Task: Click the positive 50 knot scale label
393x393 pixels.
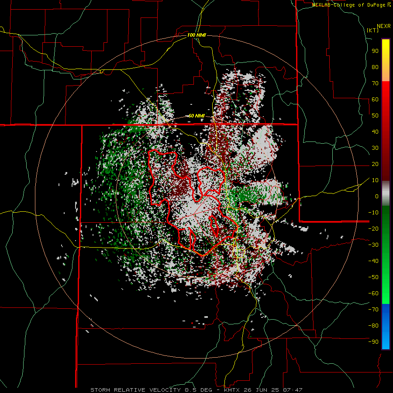Action: pyautogui.click(x=375, y=116)
